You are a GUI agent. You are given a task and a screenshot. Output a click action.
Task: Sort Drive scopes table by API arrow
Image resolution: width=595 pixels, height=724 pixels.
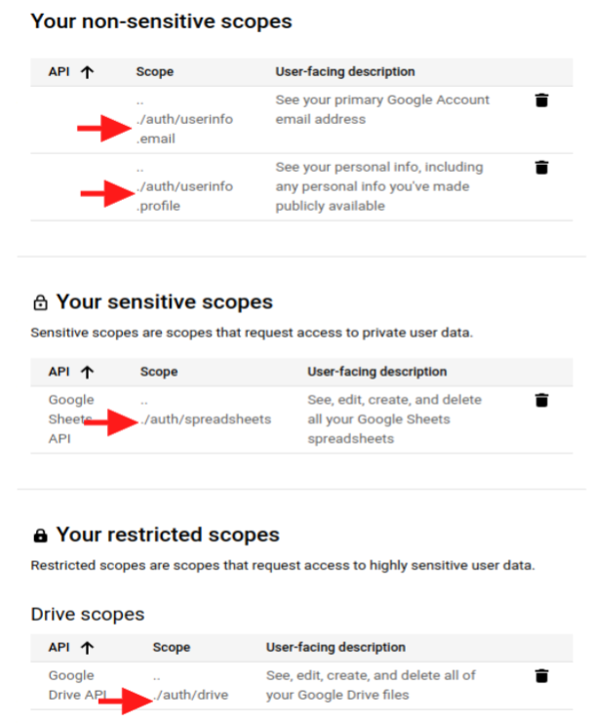(x=87, y=647)
